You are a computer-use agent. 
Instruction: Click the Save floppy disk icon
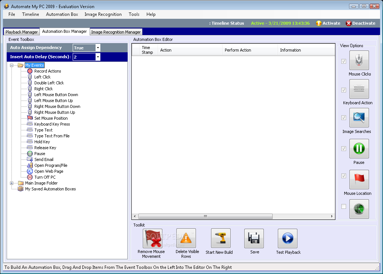[254, 238]
